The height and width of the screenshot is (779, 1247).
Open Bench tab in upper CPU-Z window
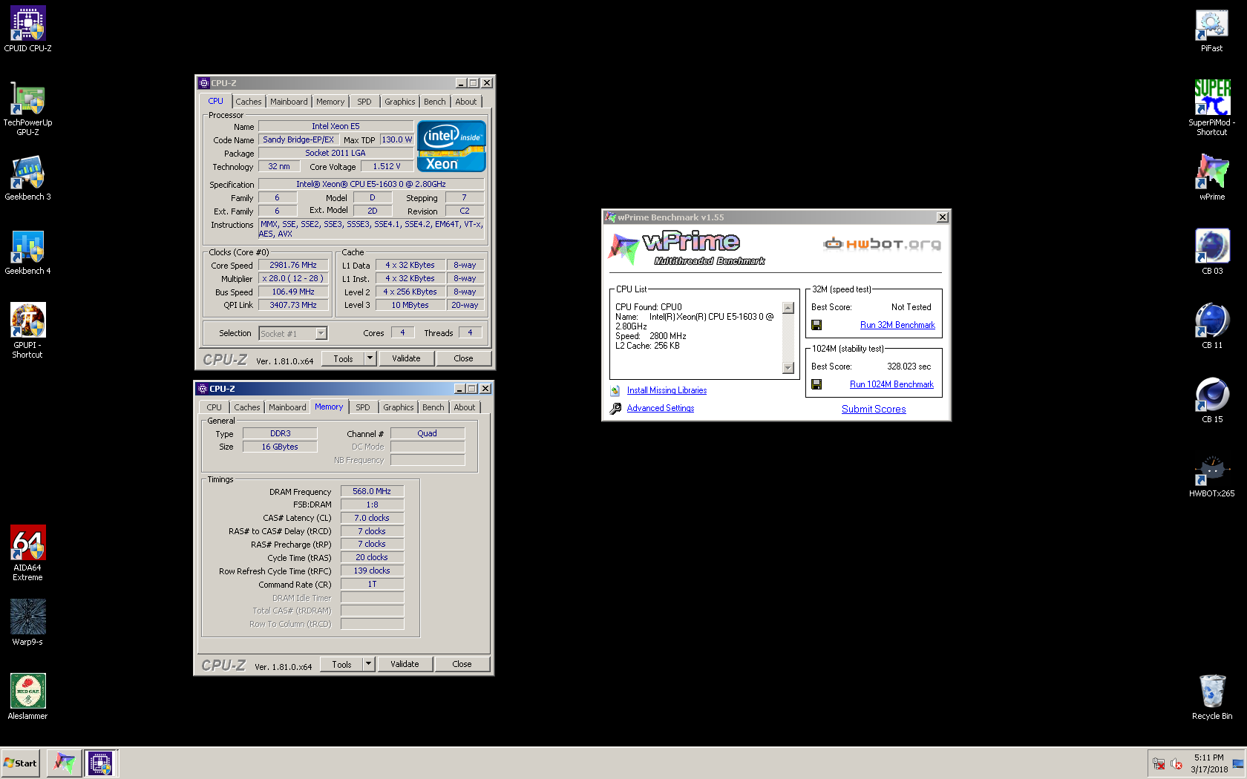(x=435, y=102)
